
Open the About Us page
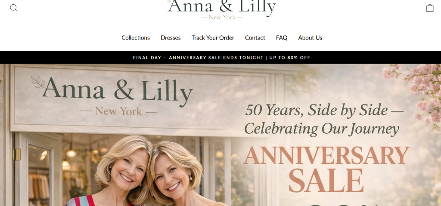coord(310,38)
